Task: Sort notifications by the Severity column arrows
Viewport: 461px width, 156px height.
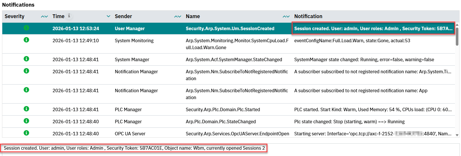Action: (x=44, y=17)
